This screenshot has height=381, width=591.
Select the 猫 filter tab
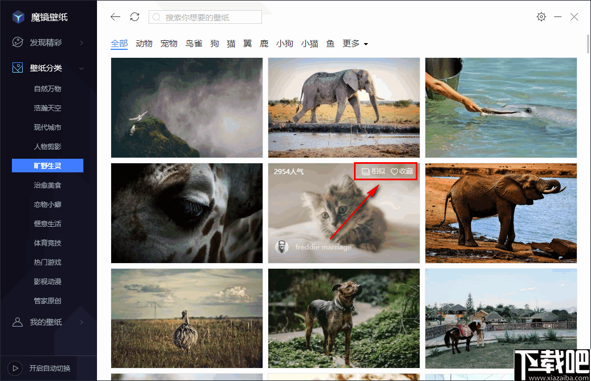coord(231,44)
